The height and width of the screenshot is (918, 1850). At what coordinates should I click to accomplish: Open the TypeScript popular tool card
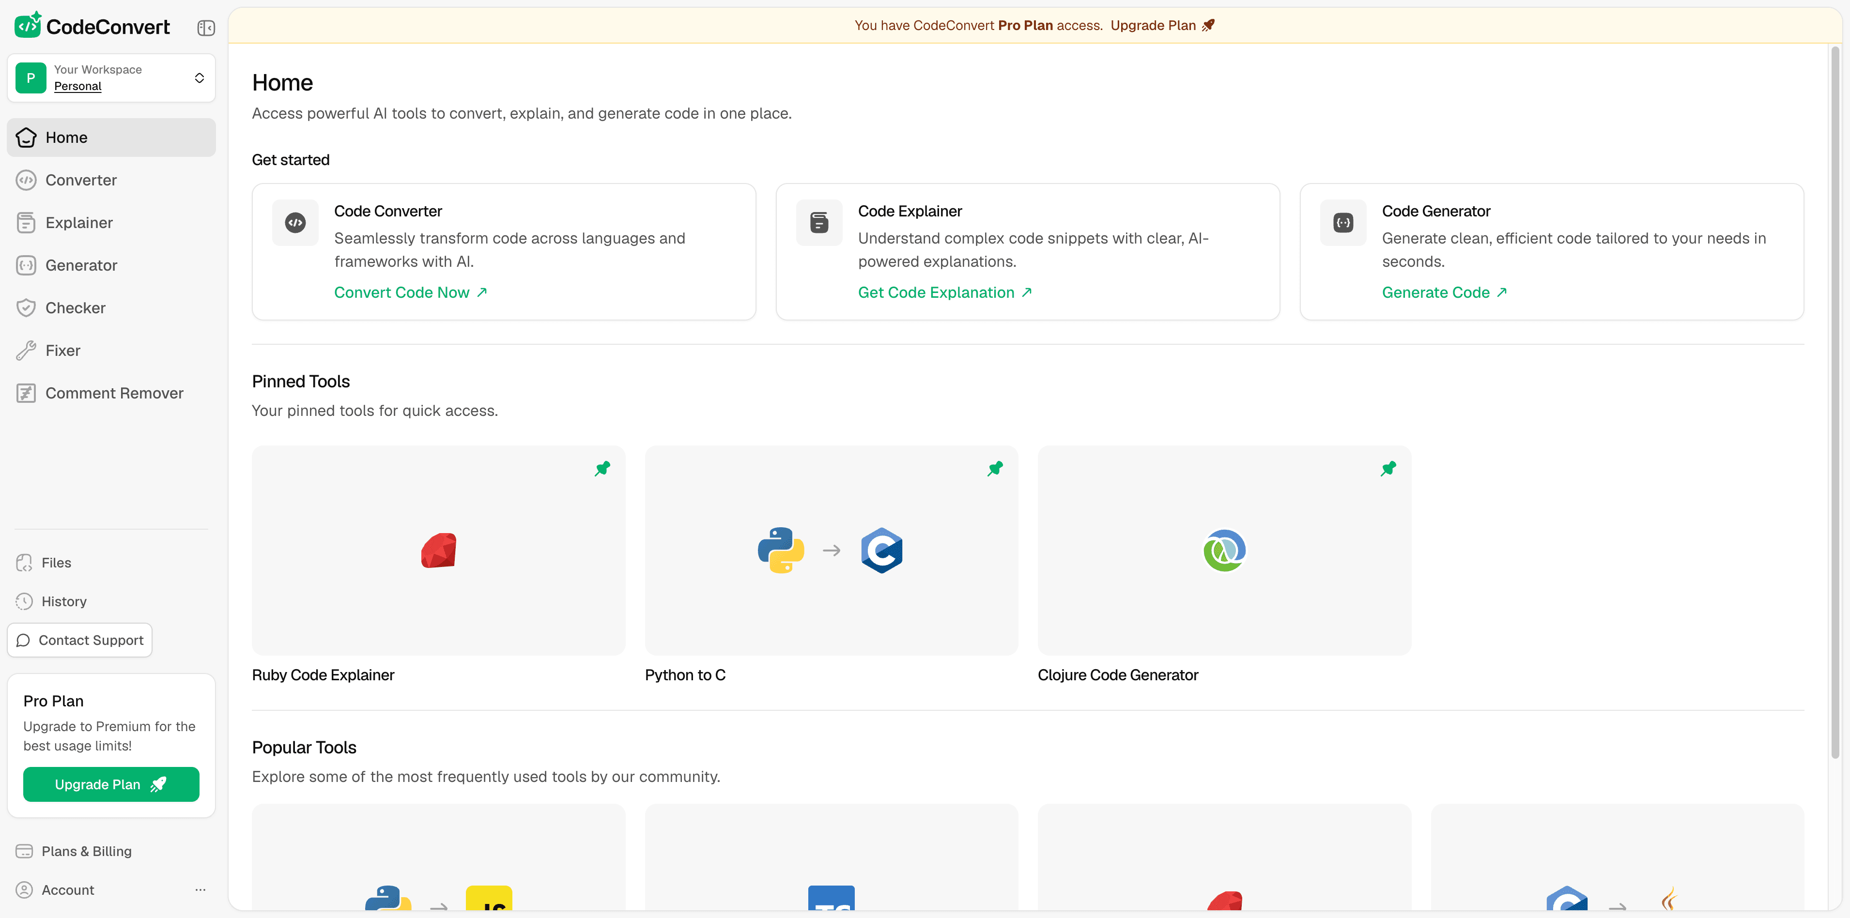(x=832, y=857)
